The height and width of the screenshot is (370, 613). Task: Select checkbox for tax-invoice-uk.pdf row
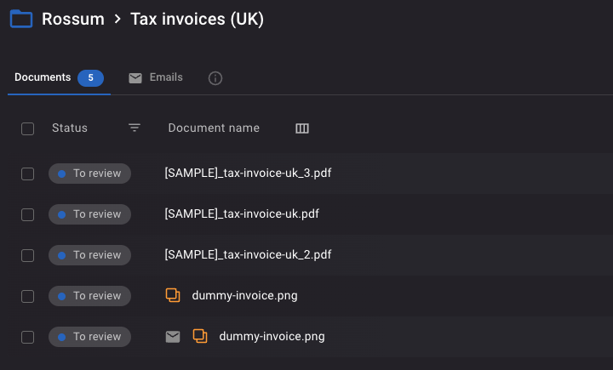click(28, 214)
